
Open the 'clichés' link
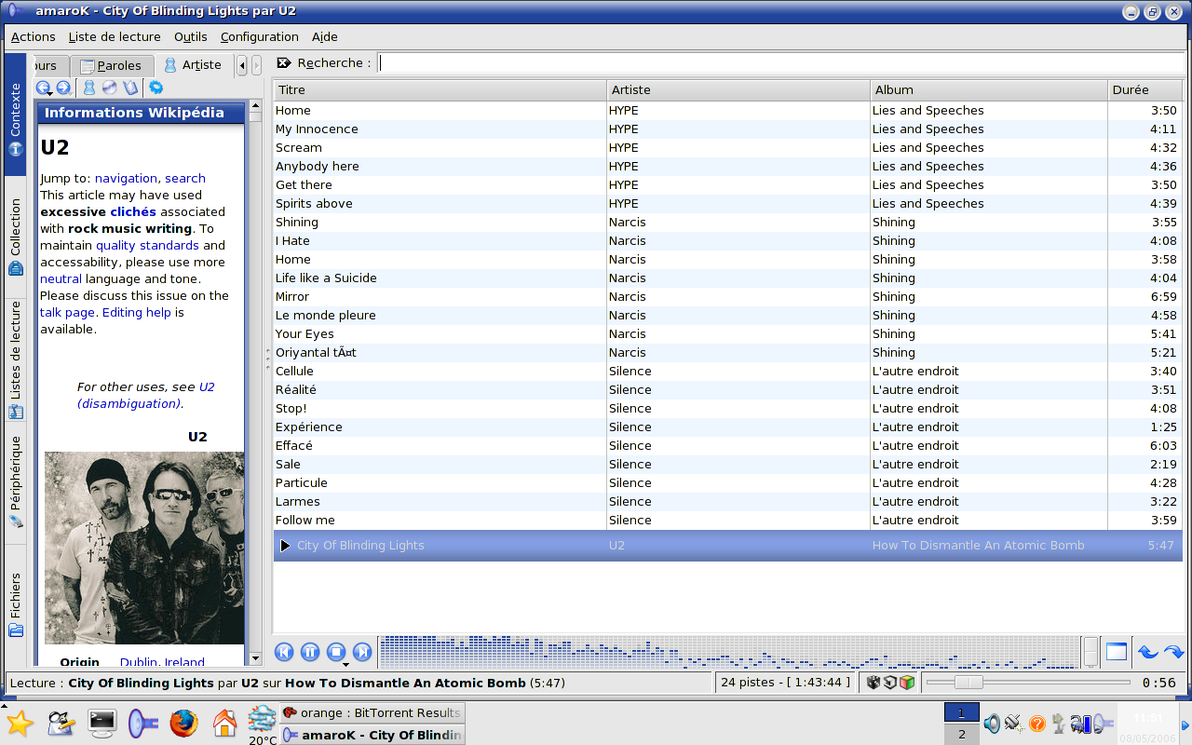tap(133, 211)
